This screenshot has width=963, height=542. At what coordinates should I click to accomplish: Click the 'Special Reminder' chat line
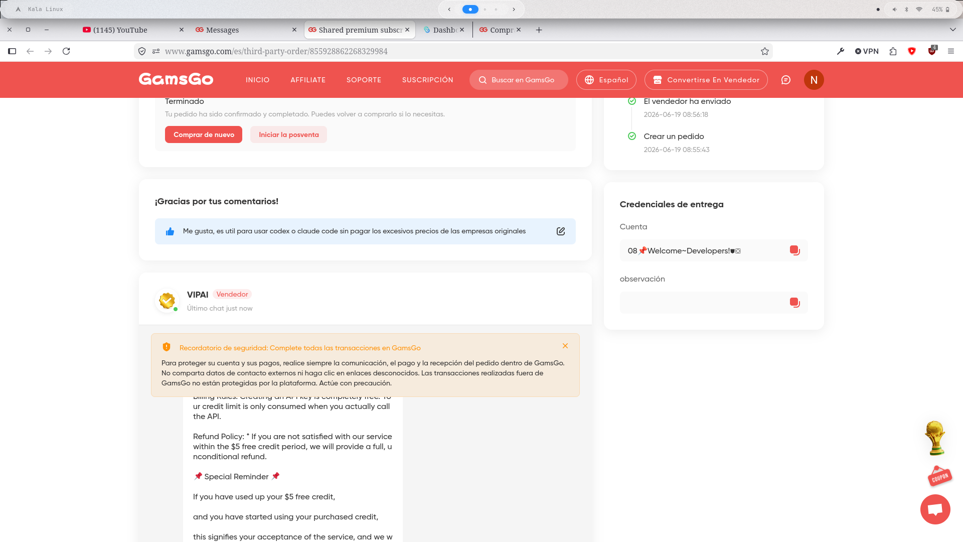(x=237, y=477)
